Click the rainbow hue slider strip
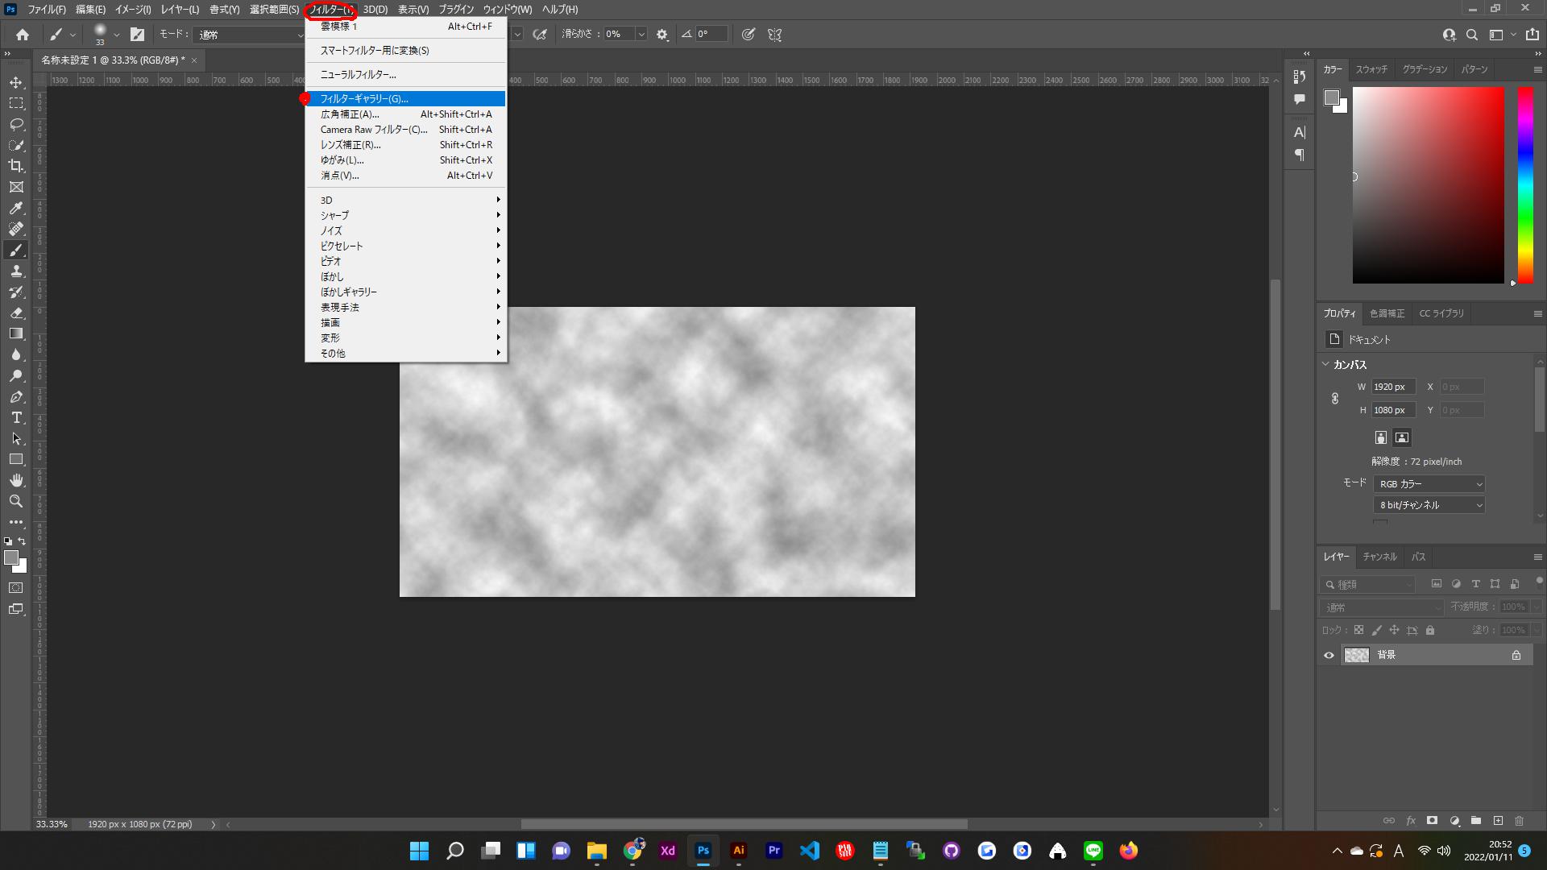The height and width of the screenshot is (870, 1547). [x=1525, y=185]
